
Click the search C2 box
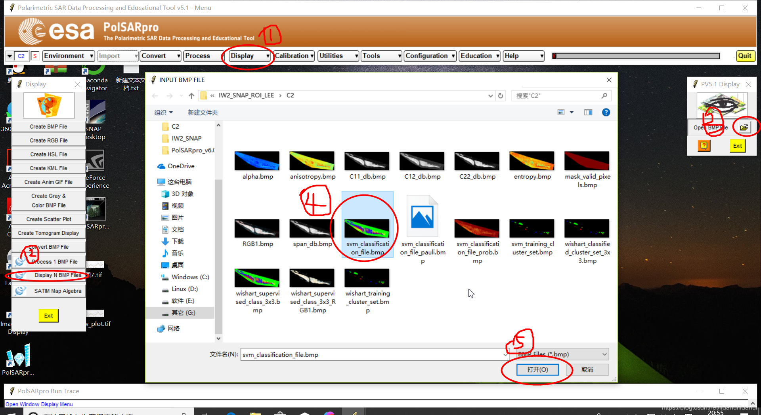pyautogui.click(x=561, y=95)
